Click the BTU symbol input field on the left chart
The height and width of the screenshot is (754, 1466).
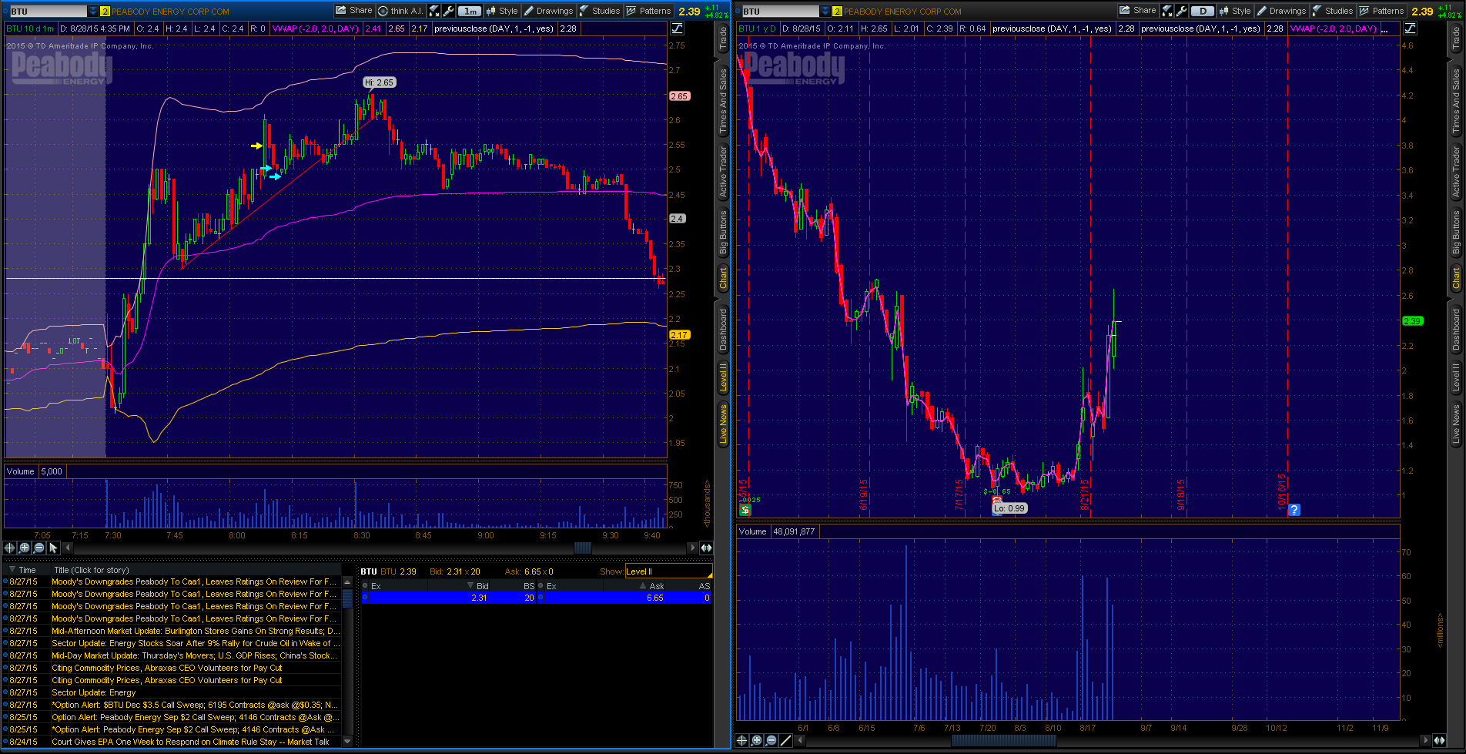[x=47, y=12]
